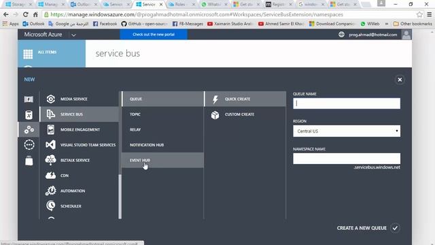
Task: Close the New panel with X
Action: (x=400, y=80)
